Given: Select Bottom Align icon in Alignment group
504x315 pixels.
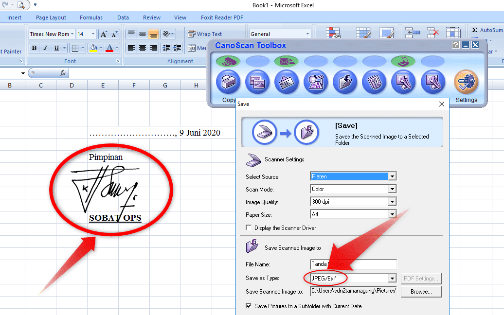Looking at the screenshot, I should click(154, 34).
